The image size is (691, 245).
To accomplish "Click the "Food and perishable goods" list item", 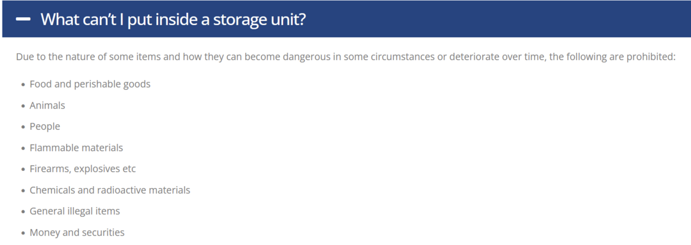I will tap(90, 84).
